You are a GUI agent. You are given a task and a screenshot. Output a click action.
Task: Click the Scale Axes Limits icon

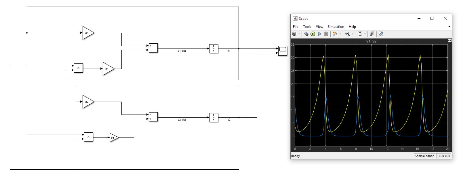[360, 34]
